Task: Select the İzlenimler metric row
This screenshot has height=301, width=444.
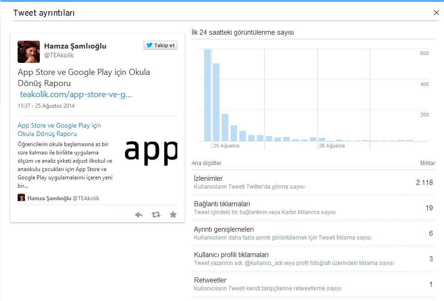Action: click(313, 183)
